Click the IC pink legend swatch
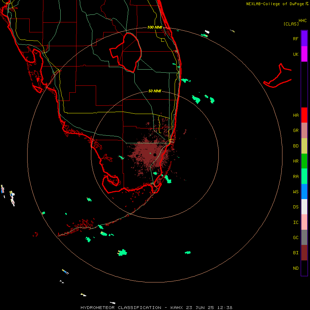 tap(304, 222)
